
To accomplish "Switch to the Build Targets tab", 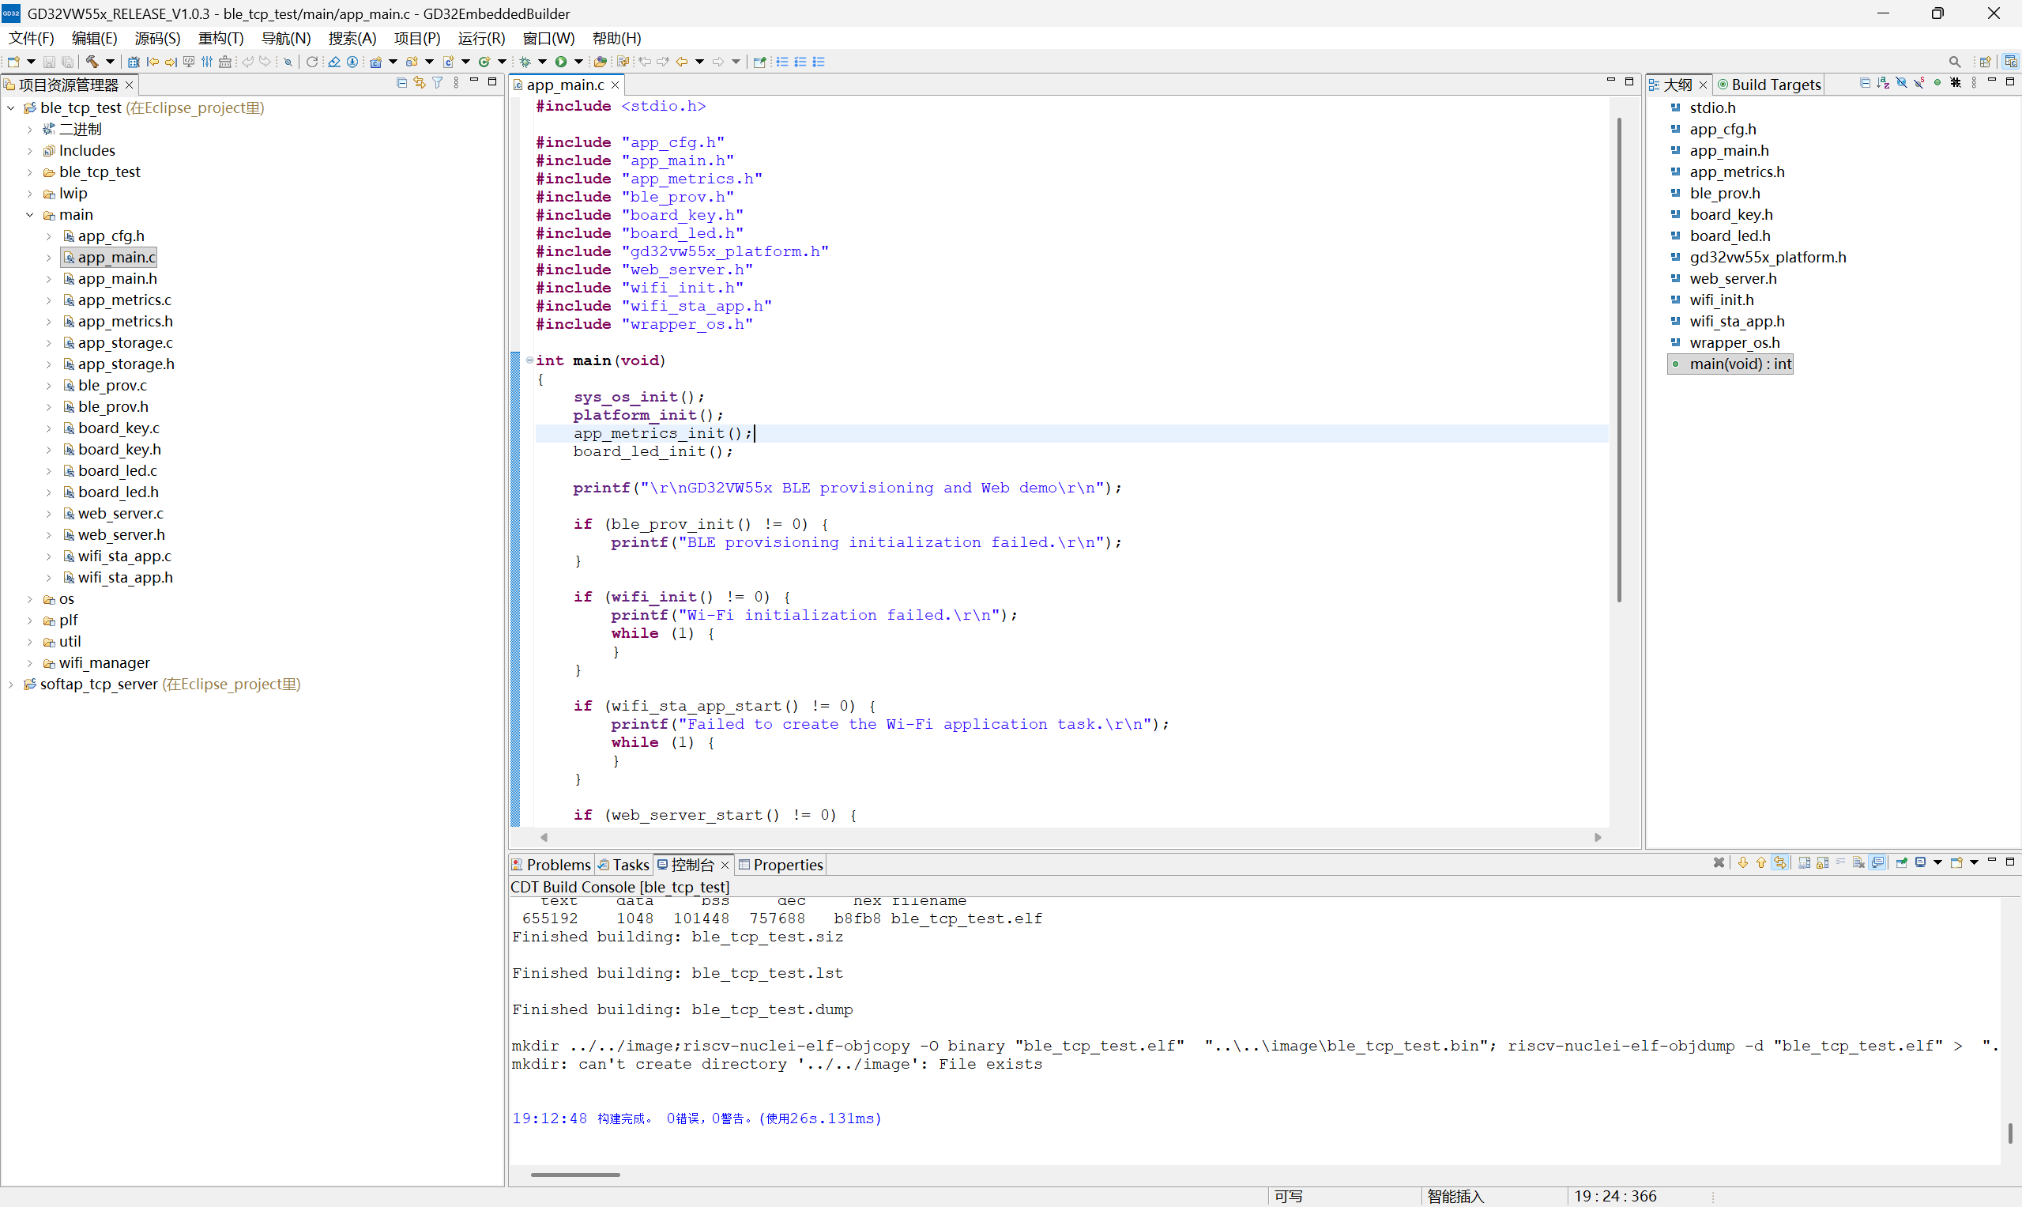I will click(x=1769, y=85).
